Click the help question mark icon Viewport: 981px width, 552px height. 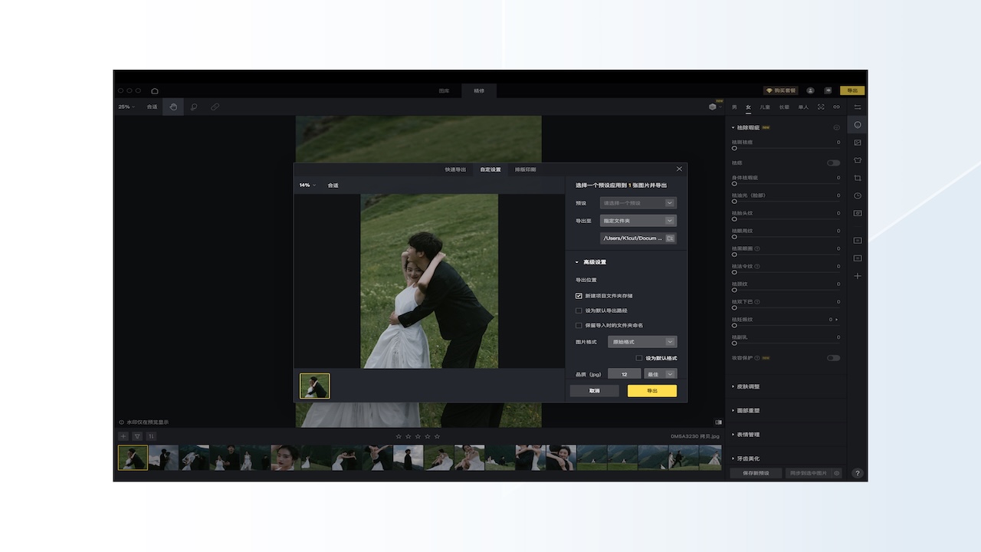858,474
